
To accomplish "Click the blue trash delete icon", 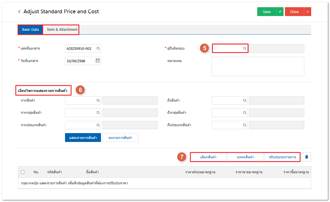I will pos(306,157).
